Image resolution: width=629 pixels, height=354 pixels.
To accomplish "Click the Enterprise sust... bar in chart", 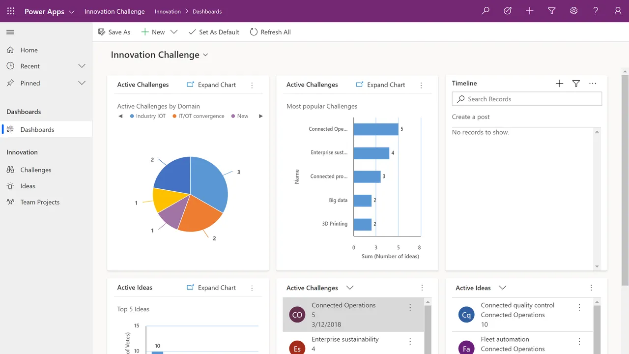I will coord(372,153).
